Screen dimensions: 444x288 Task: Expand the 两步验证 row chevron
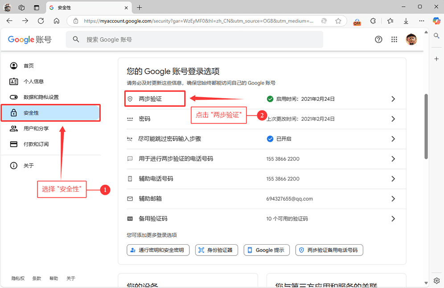(x=393, y=99)
